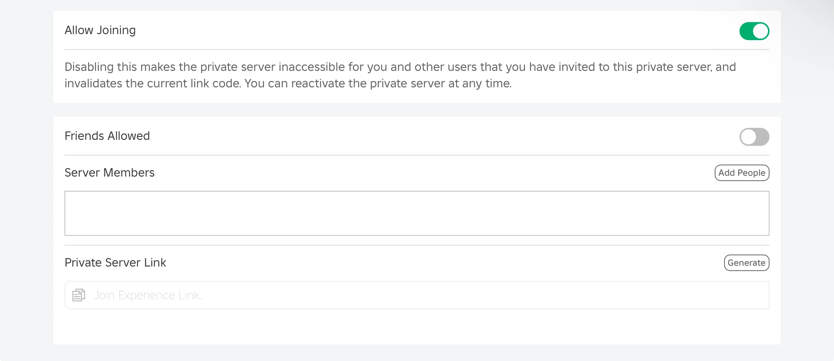Click the Allow Joining label text

point(100,30)
